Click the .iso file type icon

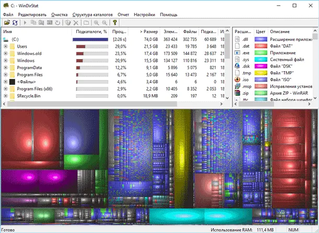pyautogui.click(x=237, y=80)
